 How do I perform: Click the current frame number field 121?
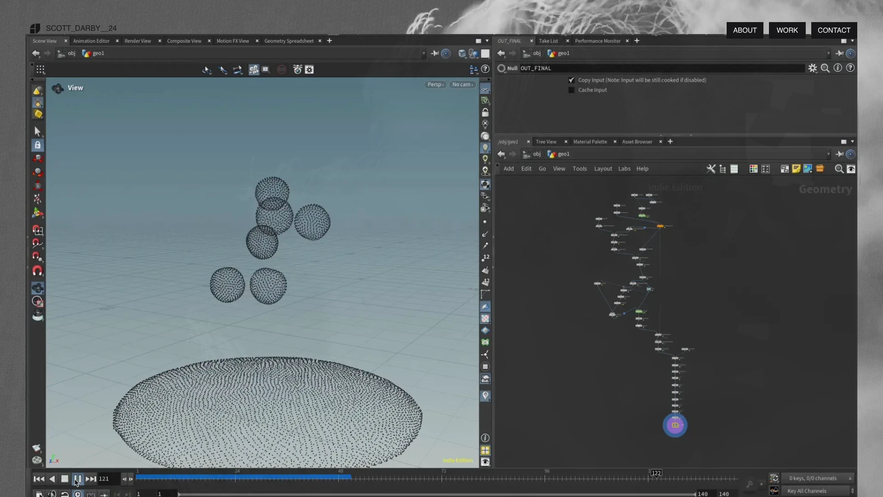[109, 479]
